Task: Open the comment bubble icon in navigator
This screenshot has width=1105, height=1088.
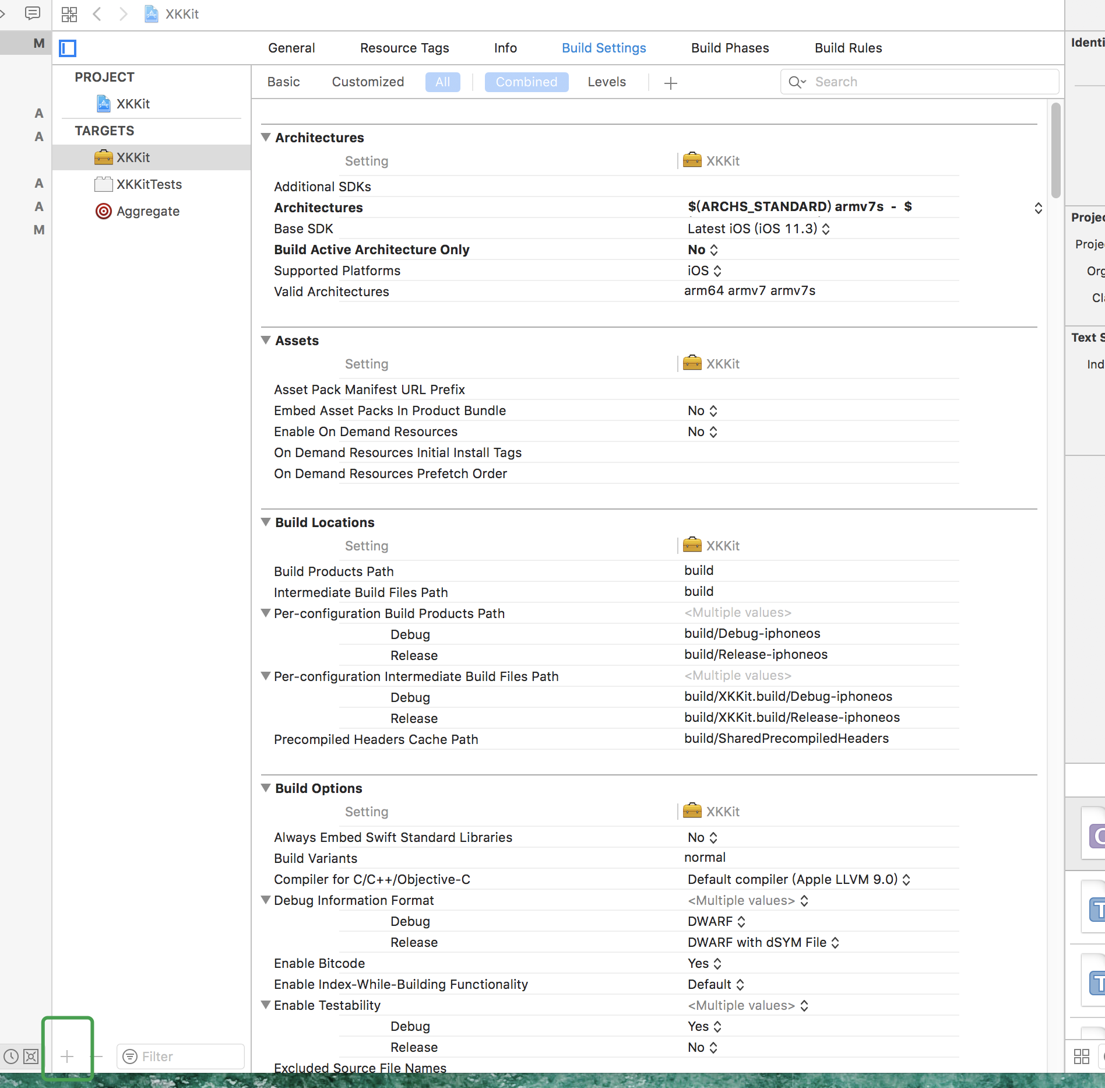Action: pyautogui.click(x=33, y=13)
